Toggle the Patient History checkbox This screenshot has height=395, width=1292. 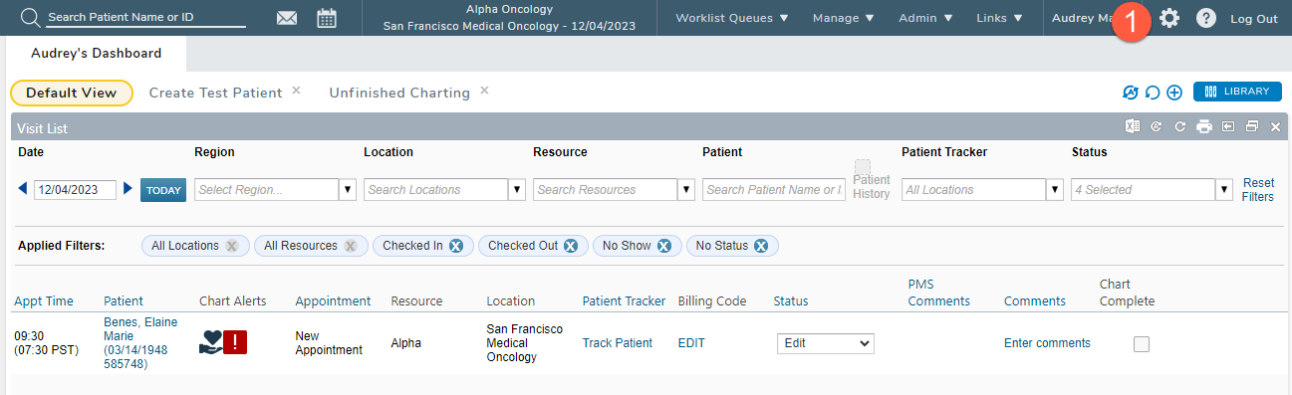tap(863, 167)
